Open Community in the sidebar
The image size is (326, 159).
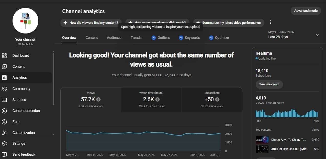26,89
